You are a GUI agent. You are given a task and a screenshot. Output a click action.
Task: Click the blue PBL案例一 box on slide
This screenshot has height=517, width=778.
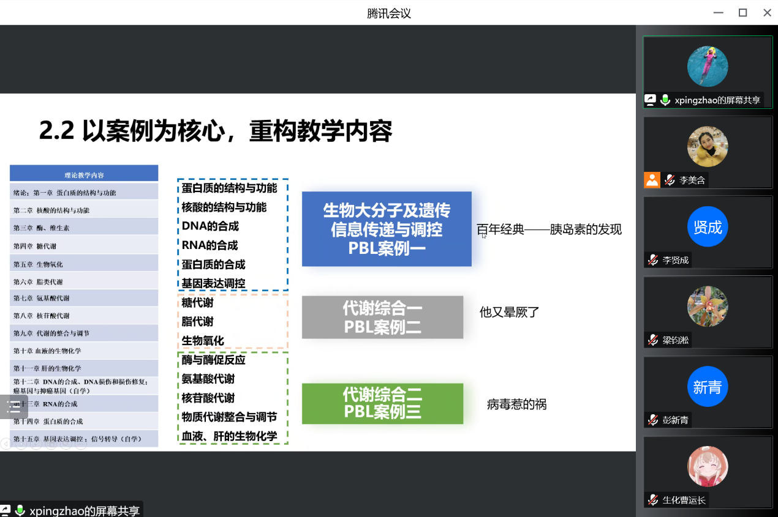pyautogui.click(x=387, y=229)
